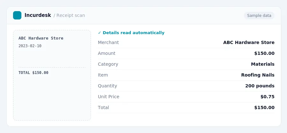Image resolution: width=287 pixels, height=133 pixels.
Task: Click the Sample data badge
Action: click(x=259, y=16)
